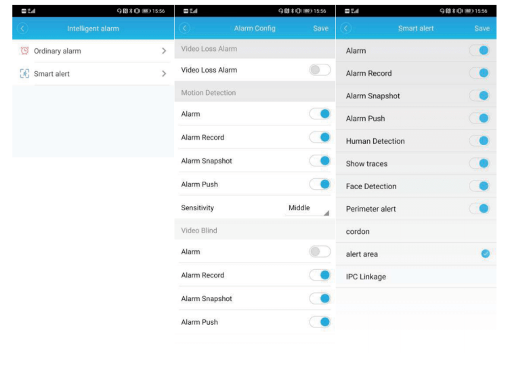Tap the Smart alert screen title

416,28
